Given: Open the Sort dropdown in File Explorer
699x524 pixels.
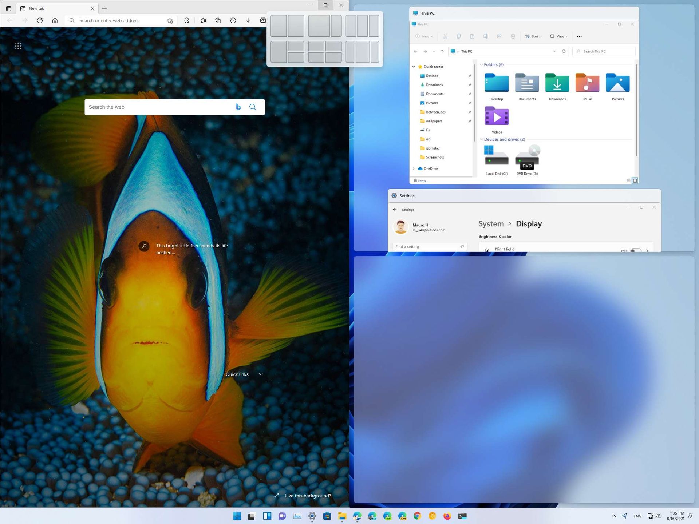Looking at the screenshot, I should pos(534,36).
